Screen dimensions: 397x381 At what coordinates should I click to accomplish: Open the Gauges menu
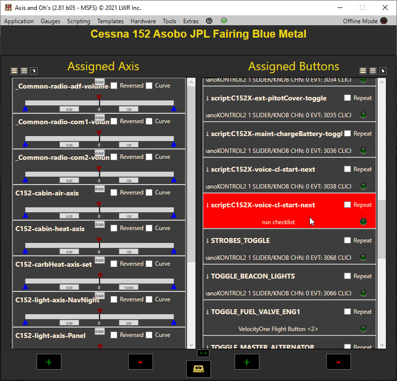click(x=50, y=21)
